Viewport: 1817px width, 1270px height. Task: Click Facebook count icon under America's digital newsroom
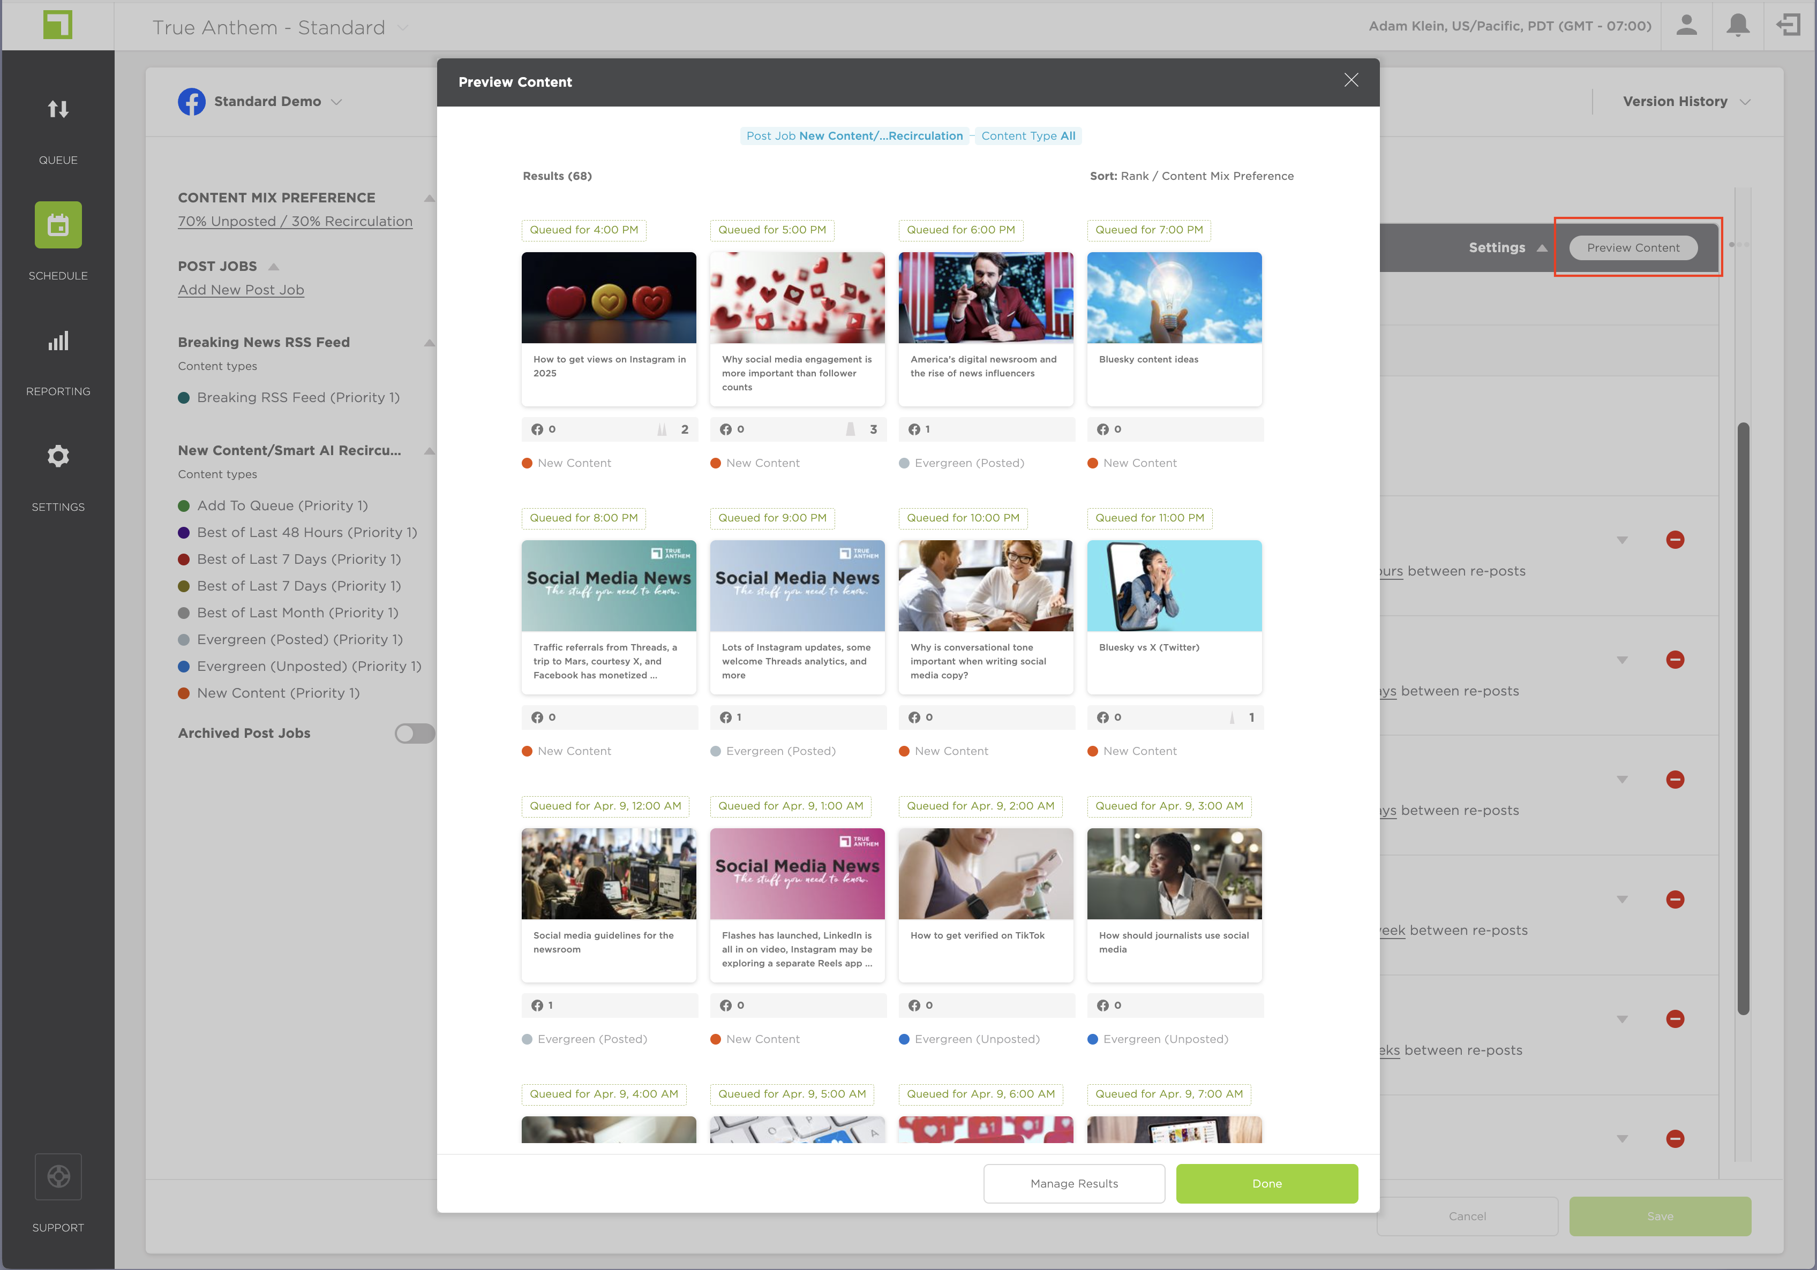[914, 429]
